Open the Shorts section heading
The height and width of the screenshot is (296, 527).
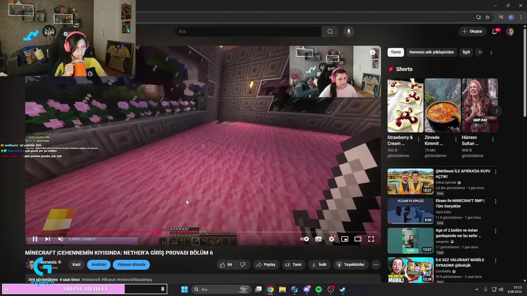(404, 69)
